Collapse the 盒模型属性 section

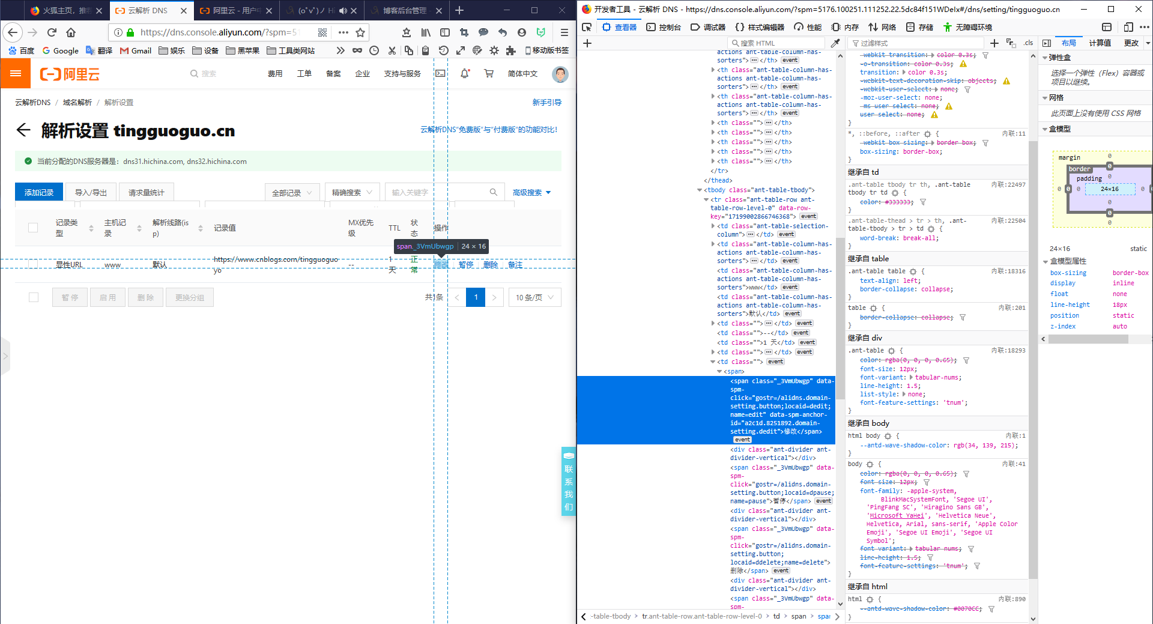tap(1045, 261)
